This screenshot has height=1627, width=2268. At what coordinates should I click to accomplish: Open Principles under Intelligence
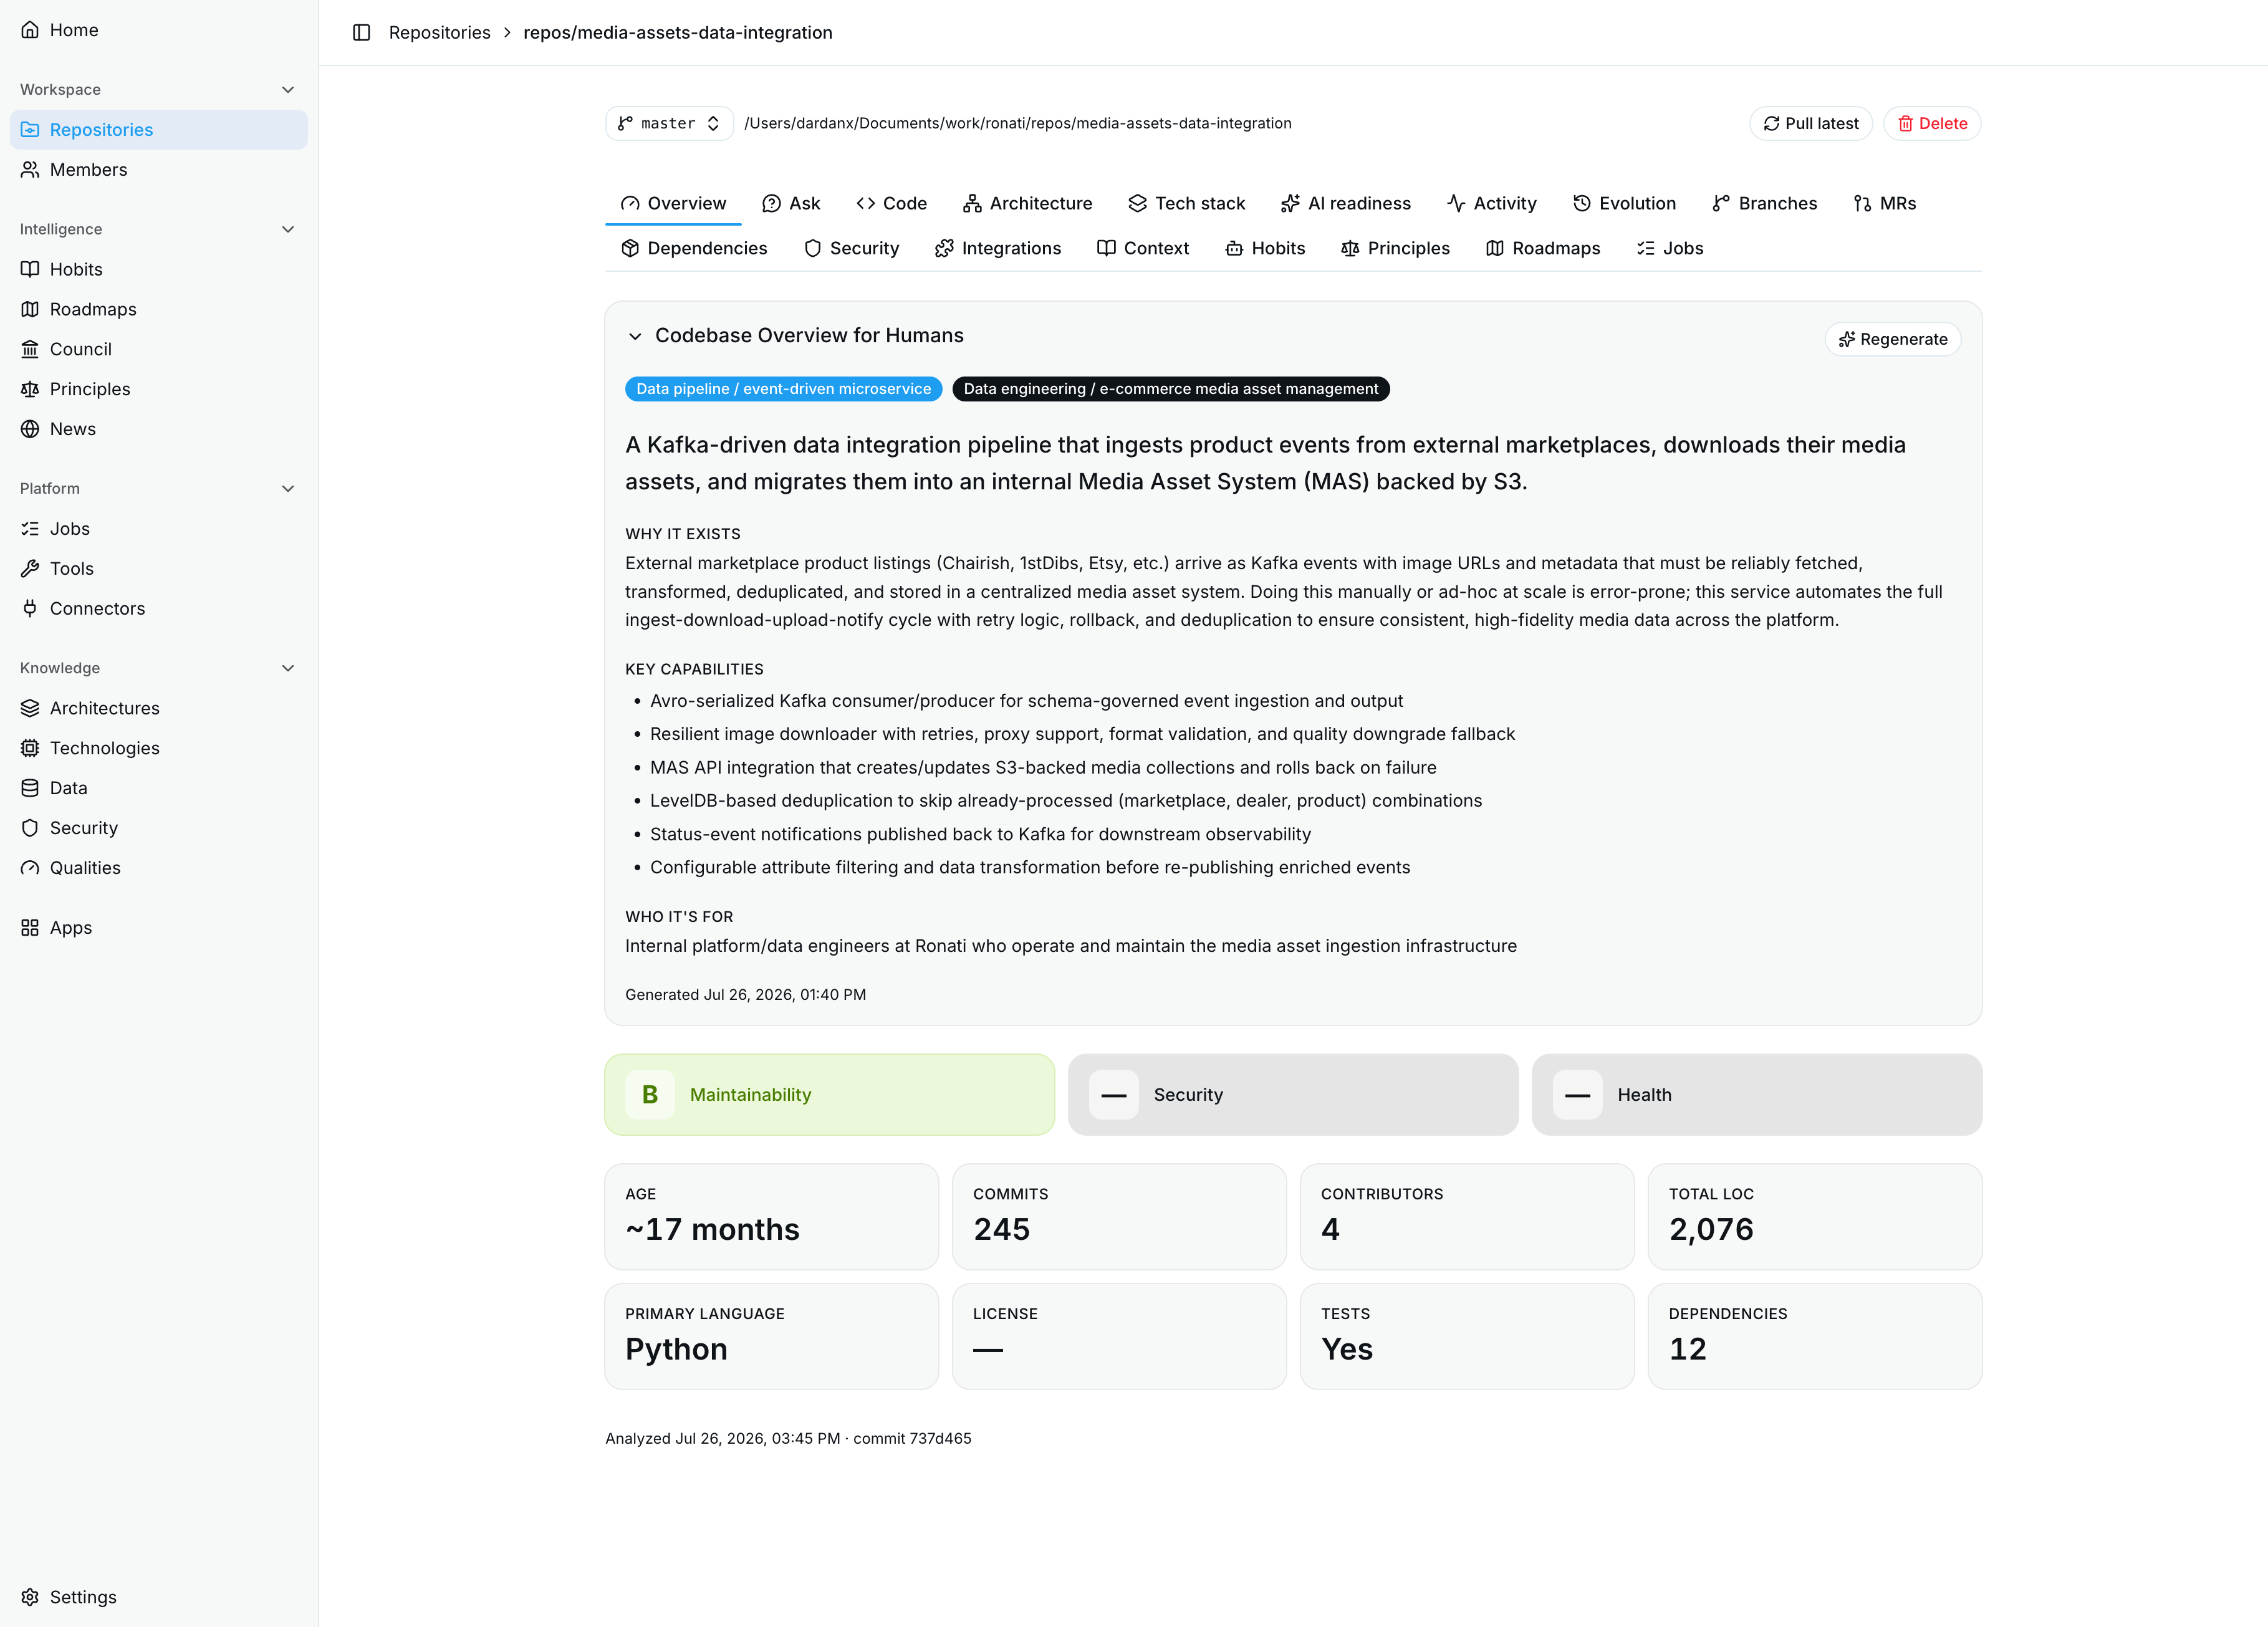[x=159, y=389]
